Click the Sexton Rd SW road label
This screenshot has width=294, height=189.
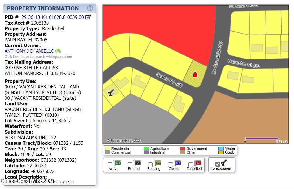[169, 80]
